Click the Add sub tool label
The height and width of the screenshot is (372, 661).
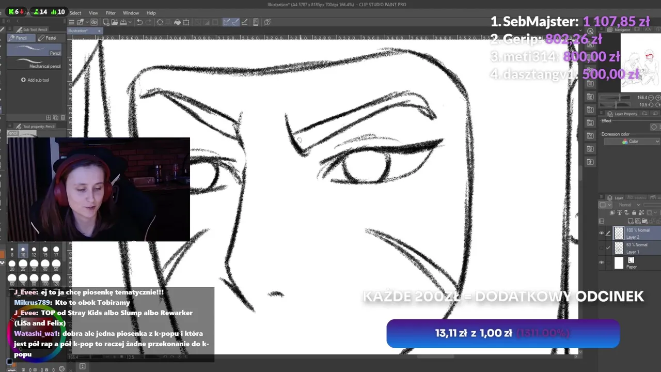click(x=38, y=80)
